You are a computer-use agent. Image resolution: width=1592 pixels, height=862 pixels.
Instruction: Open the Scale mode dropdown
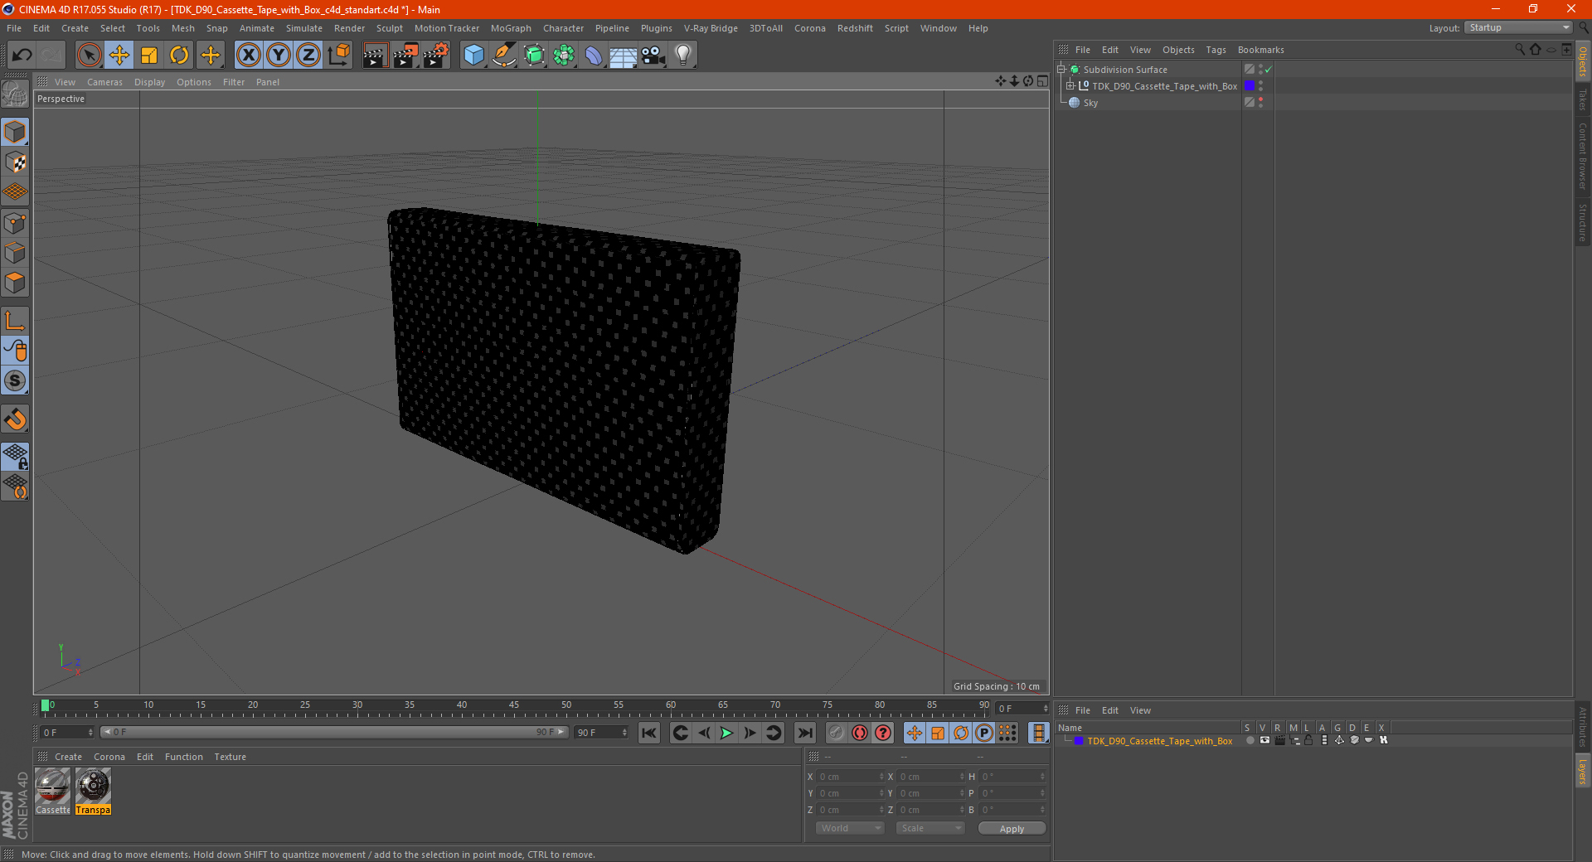(930, 828)
